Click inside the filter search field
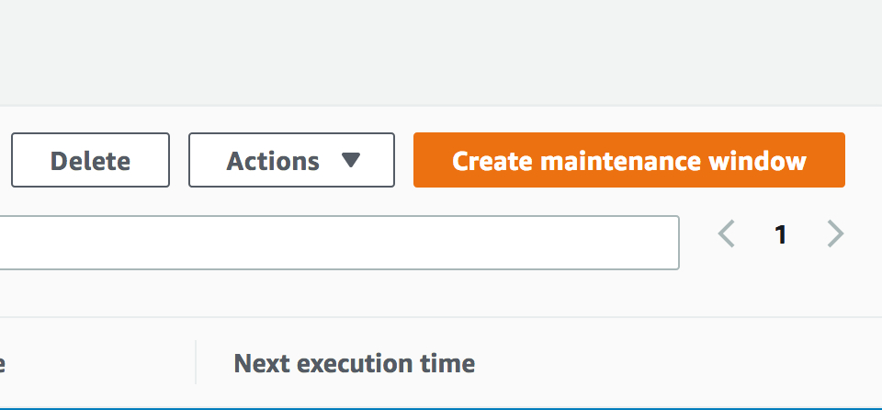This screenshot has width=882, height=410. click(339, 243)
